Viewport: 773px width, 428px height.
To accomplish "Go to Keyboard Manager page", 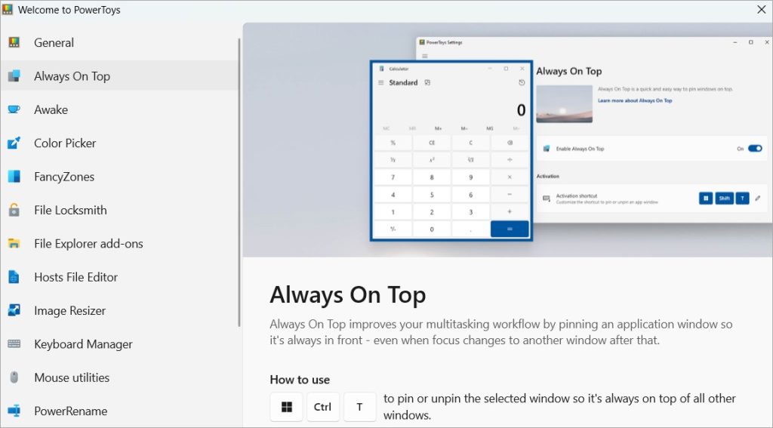I will pyautogui.click(x=119, y=344).
